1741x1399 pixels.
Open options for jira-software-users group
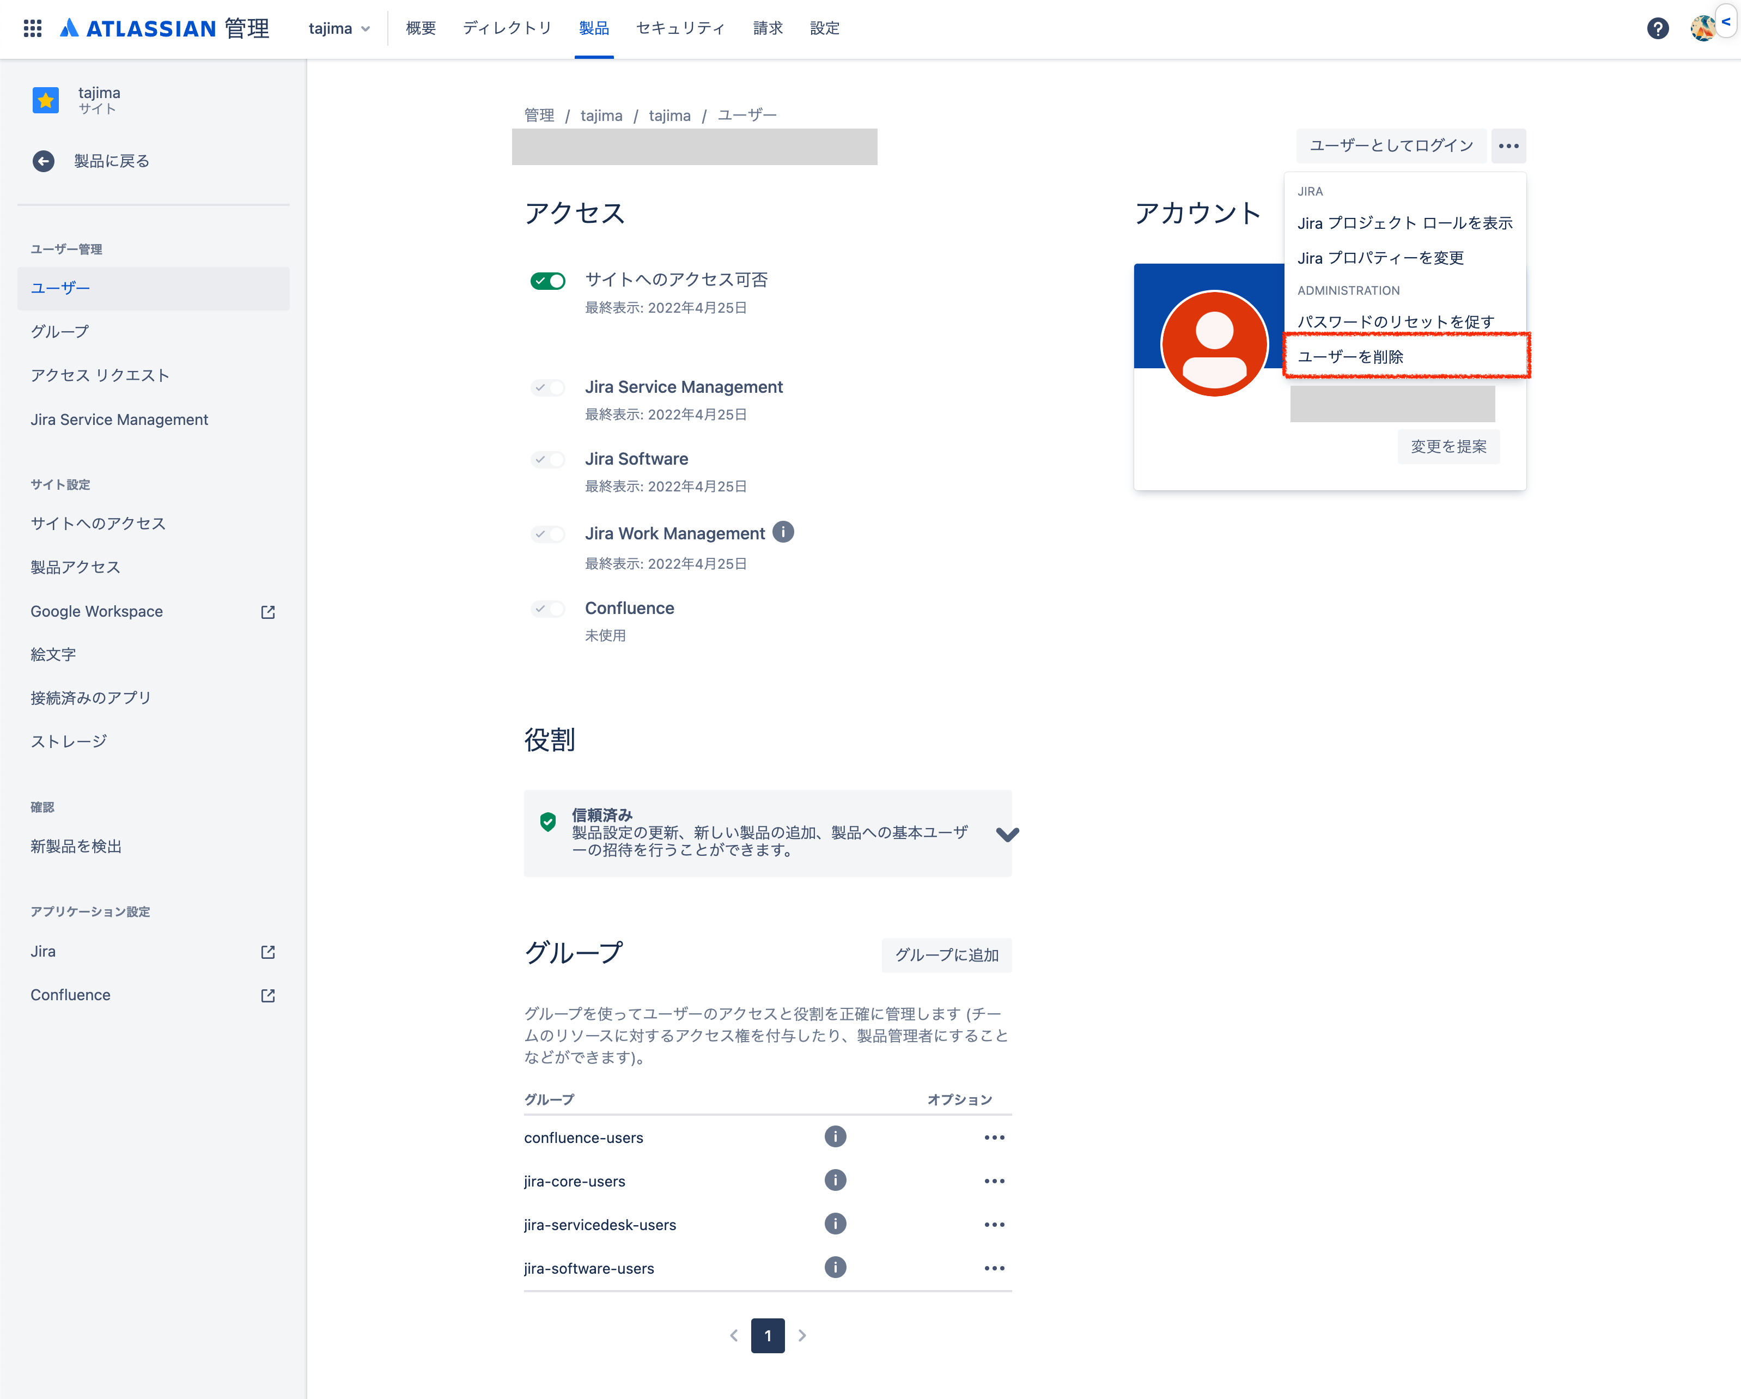pos(994,1268)
